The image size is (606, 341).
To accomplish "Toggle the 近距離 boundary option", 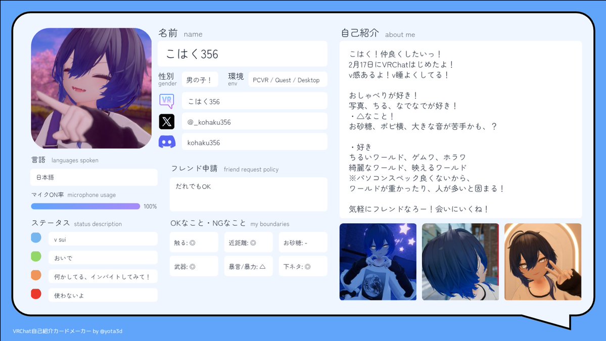I will pos(248,242).
